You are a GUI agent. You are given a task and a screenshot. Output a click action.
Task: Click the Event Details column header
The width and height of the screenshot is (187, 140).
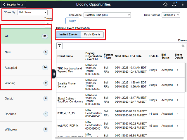point(179,56)
